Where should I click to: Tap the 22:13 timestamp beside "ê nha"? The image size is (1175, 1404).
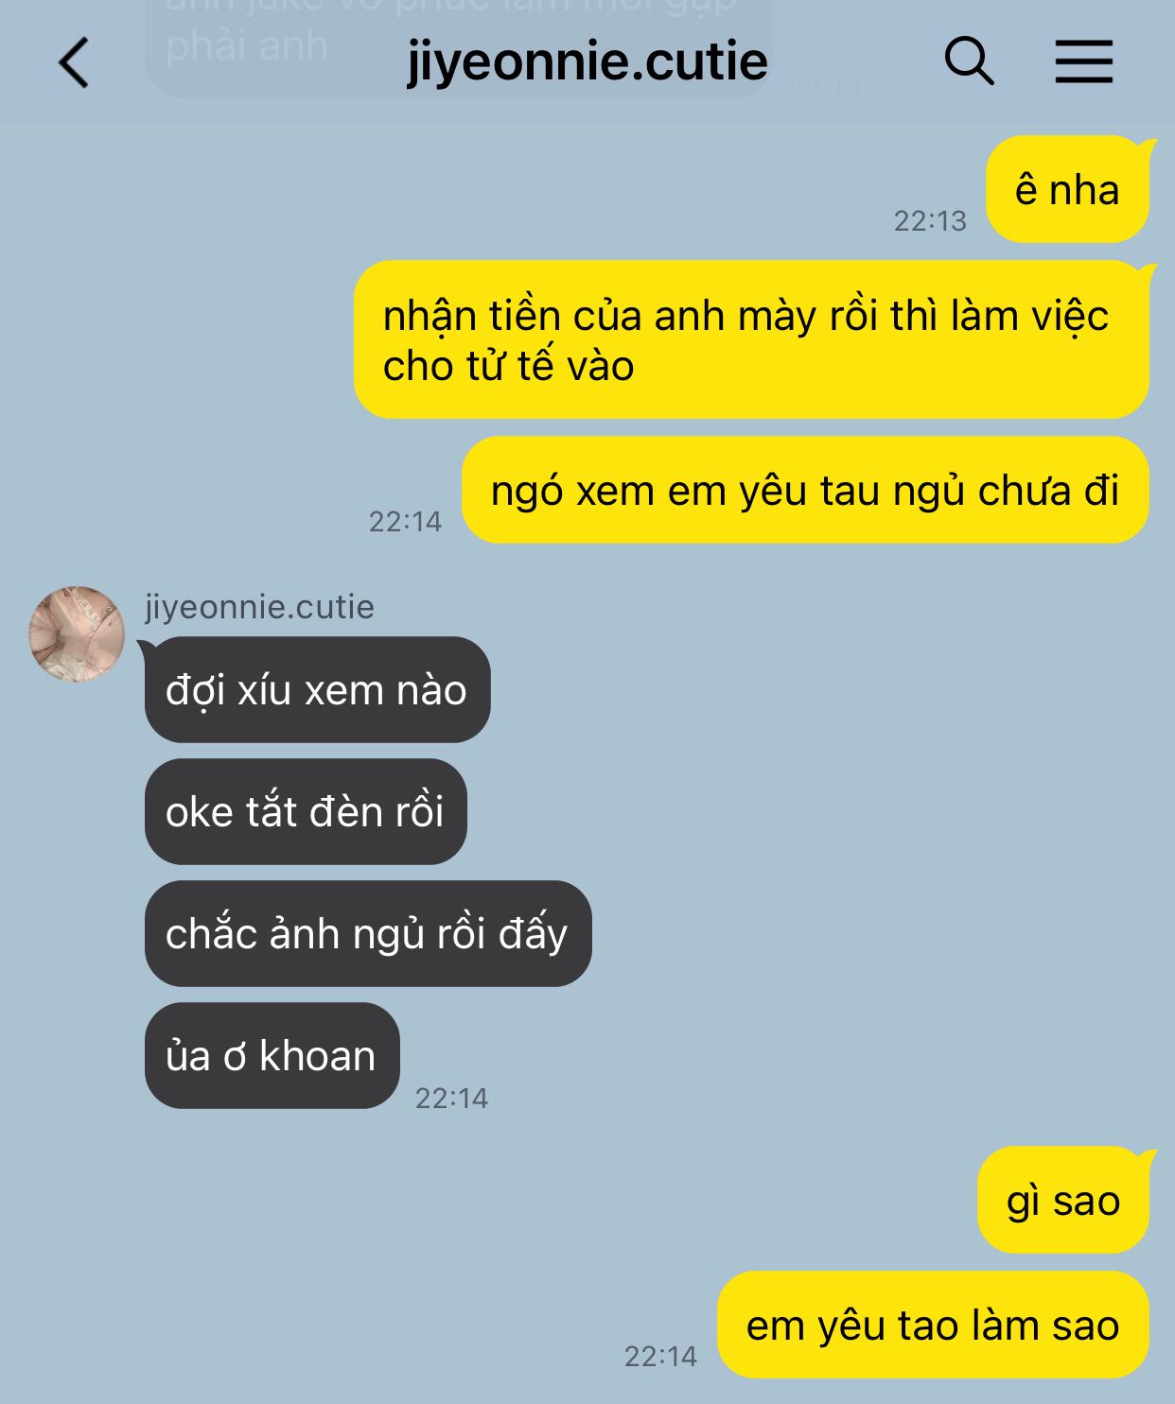click(930, 221)
